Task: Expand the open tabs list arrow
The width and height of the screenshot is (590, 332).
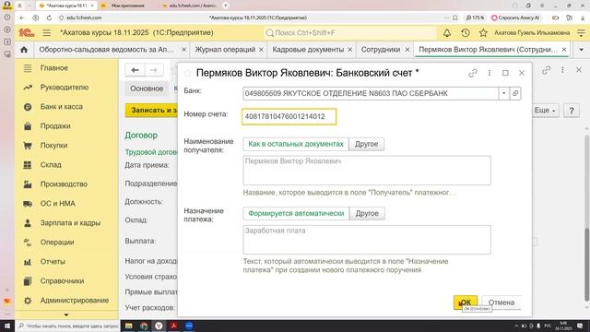Action: [581, 50]
